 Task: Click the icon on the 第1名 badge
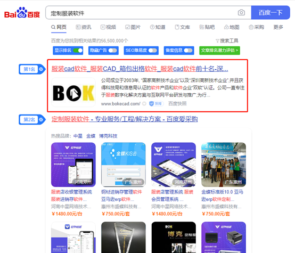coord(41,69)
